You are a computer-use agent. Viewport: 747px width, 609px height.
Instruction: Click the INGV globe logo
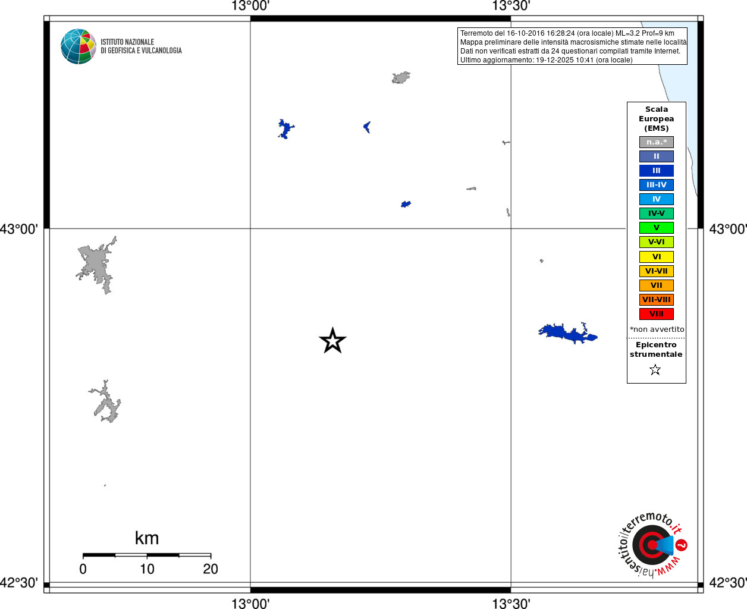click(x=78, y=46)
